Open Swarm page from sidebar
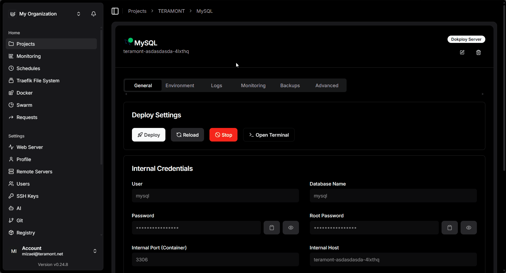Screen dimensions: 506x273 click(x=51, y=105)
